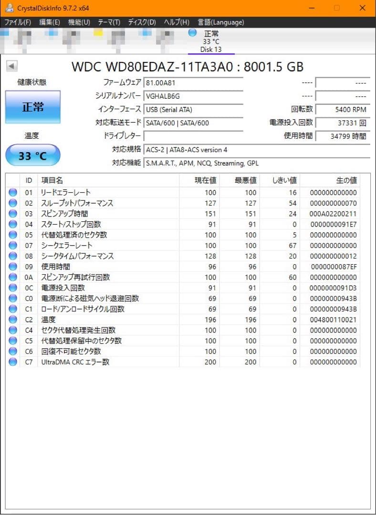Click the drive title WDC WD80EDAZ-11TA3A0
Image resolution: width=376 pixels, height=515 pixels.
152,67
